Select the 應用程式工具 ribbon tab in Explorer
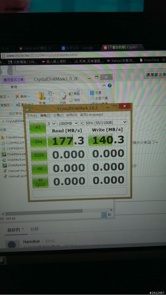Viewport: 166px width, 295px height. click(14, 80)
